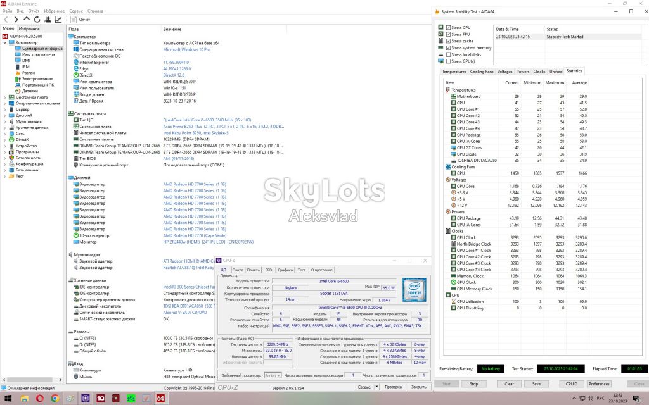Switch to the Voltages tab
Viewport: 649px width, 405px height.
(x=504, y=72)
